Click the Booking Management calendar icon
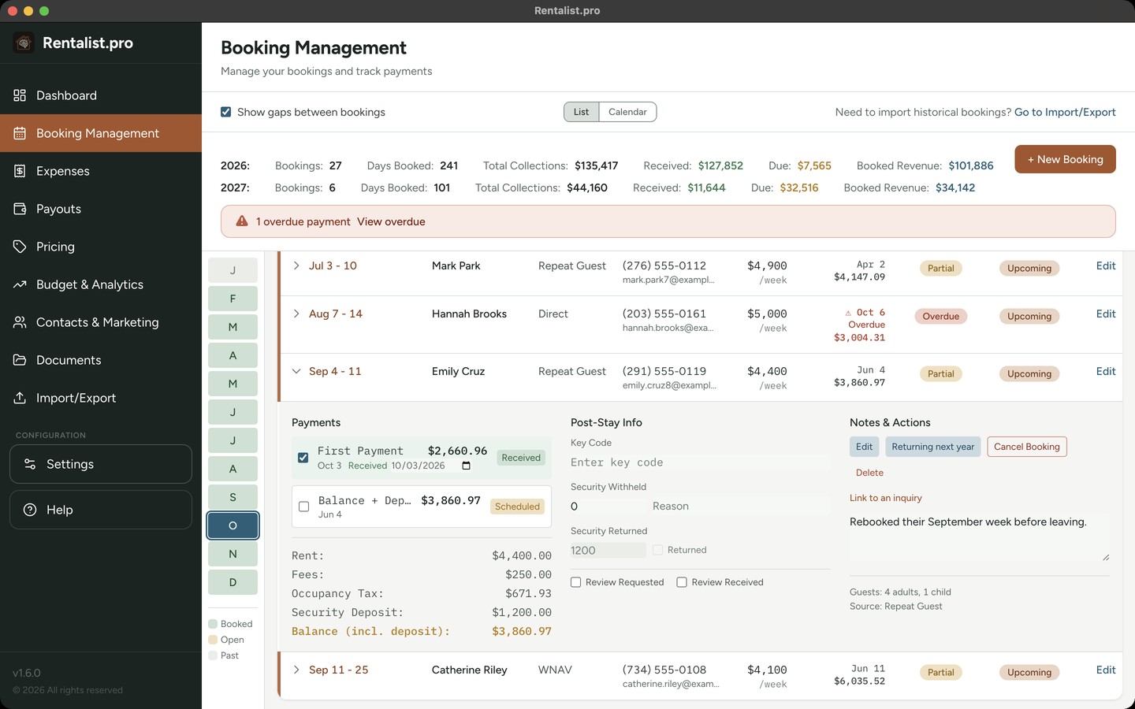The height and width of the screenshot is (709, 1135). click(x=20, y=133)
